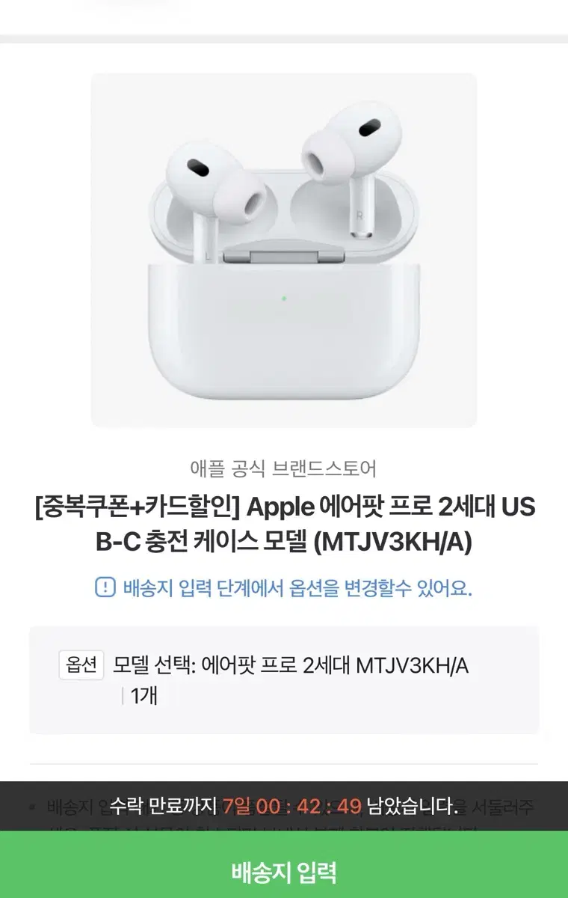Click the 옵션을 변경할수 있어요 notice text
The height and width of the screenshot is (898, 568).
pos(298,587)
